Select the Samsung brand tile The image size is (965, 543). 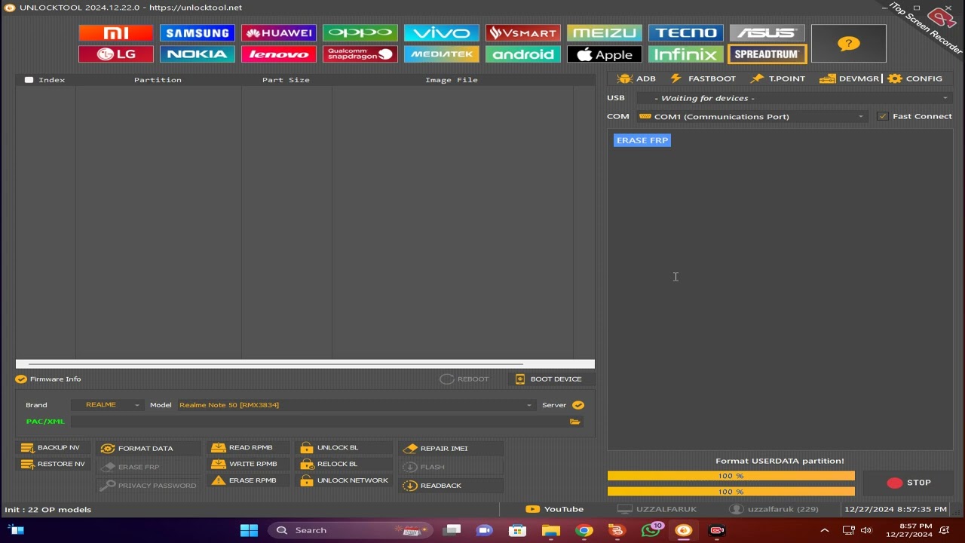click(198, 33)
